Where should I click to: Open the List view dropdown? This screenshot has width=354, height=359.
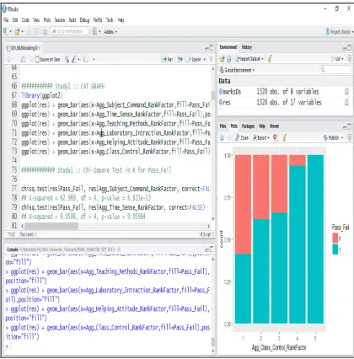click(x=337, y=59)
